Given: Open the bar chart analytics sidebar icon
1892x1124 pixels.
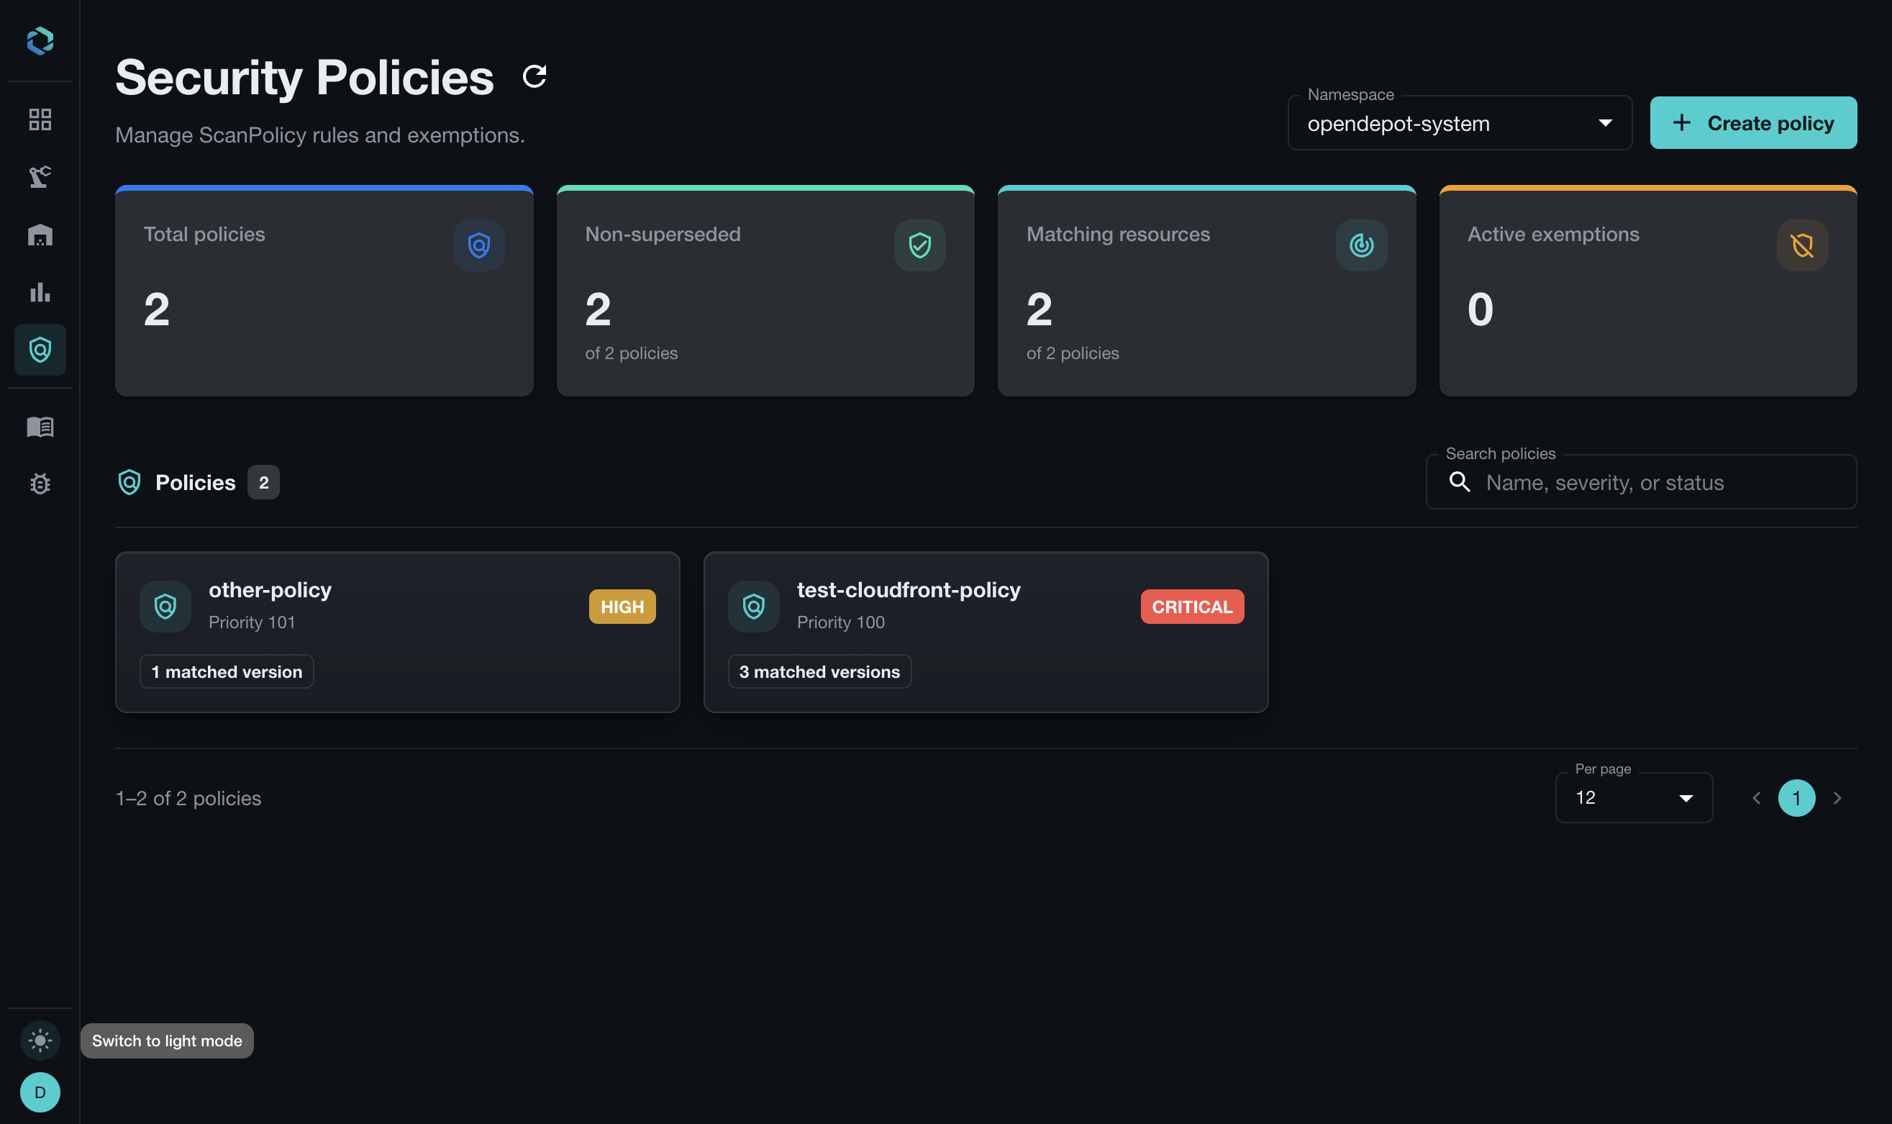Looking at the screenshot, I should tap(40, 292).
